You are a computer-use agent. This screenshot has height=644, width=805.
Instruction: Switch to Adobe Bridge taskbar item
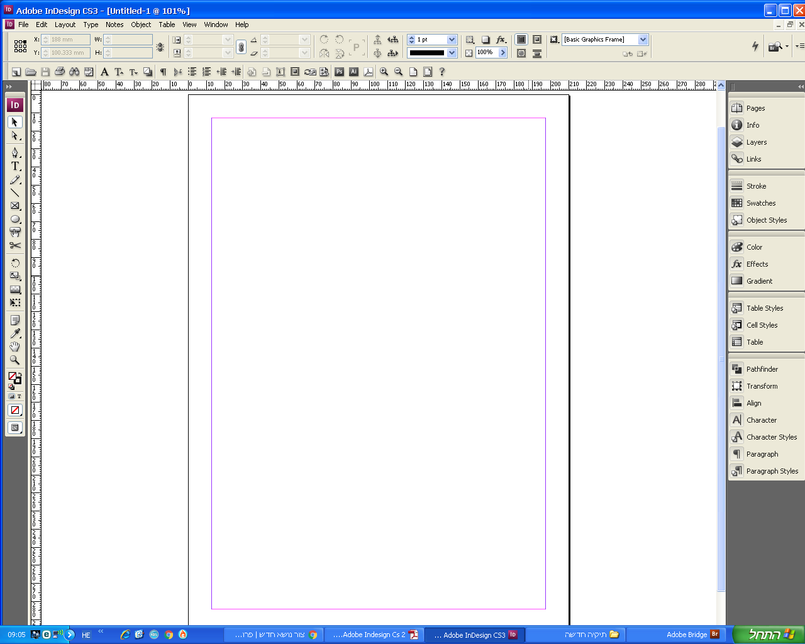pyautogui.click(x=675, y=635)
